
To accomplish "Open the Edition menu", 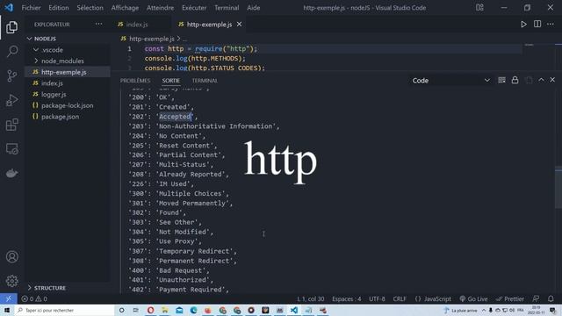I will click(x=59, y=8).
